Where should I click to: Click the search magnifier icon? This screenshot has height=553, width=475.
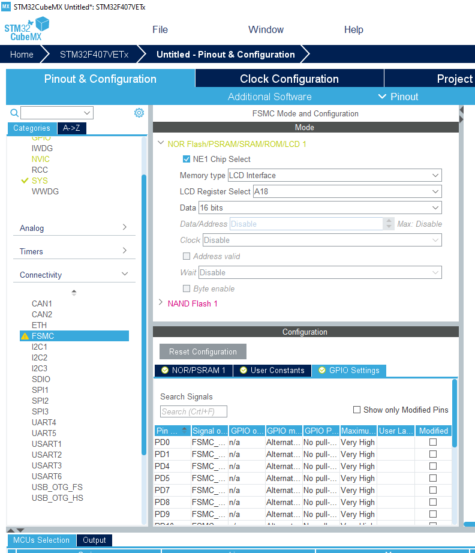(x=14, y=113)
